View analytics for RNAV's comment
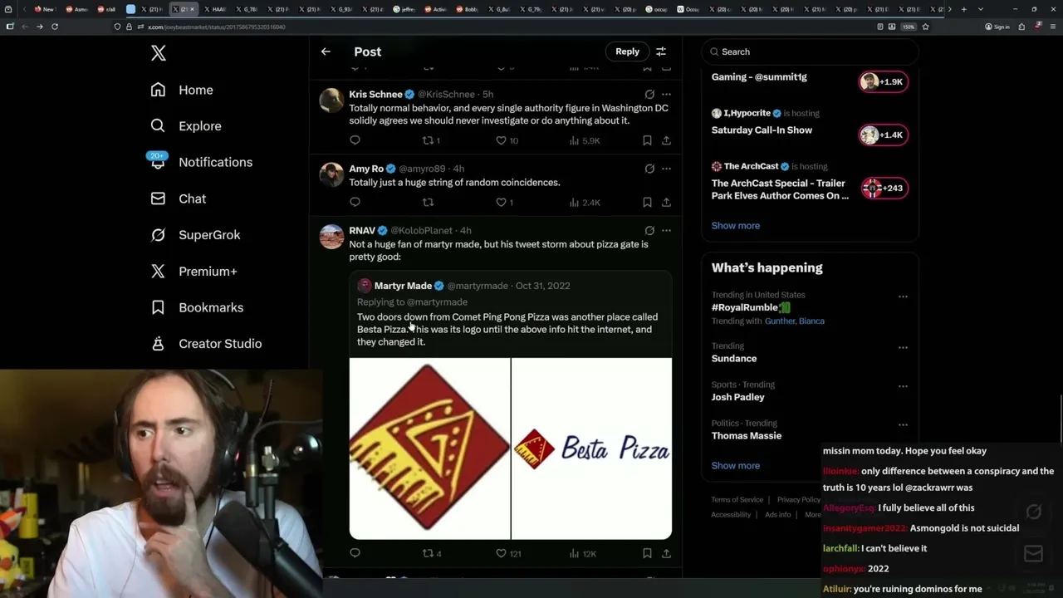This screenshot has height=598, width=1063. (x=583, y=553)
